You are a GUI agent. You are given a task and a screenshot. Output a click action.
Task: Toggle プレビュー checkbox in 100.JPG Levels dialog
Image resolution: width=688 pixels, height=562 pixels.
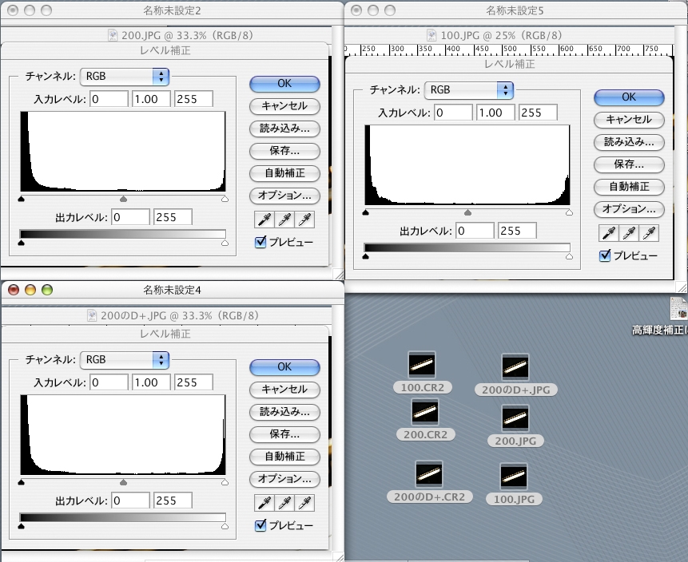[x=605, y=255]
